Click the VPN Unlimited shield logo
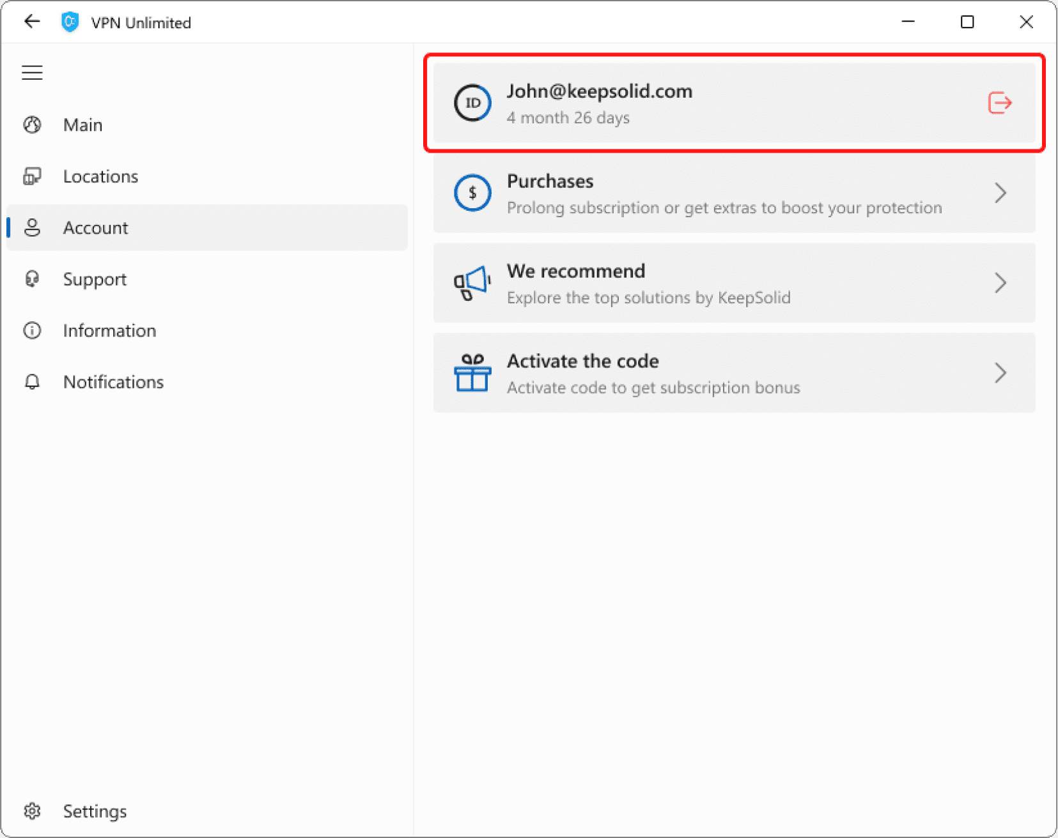Image resolution: width=1058 pixels, height=838 pixels. pyautogui.click(x=70, y=22)
